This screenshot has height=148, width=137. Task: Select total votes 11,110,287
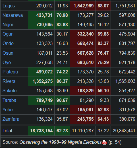click(x=83, y=131)
